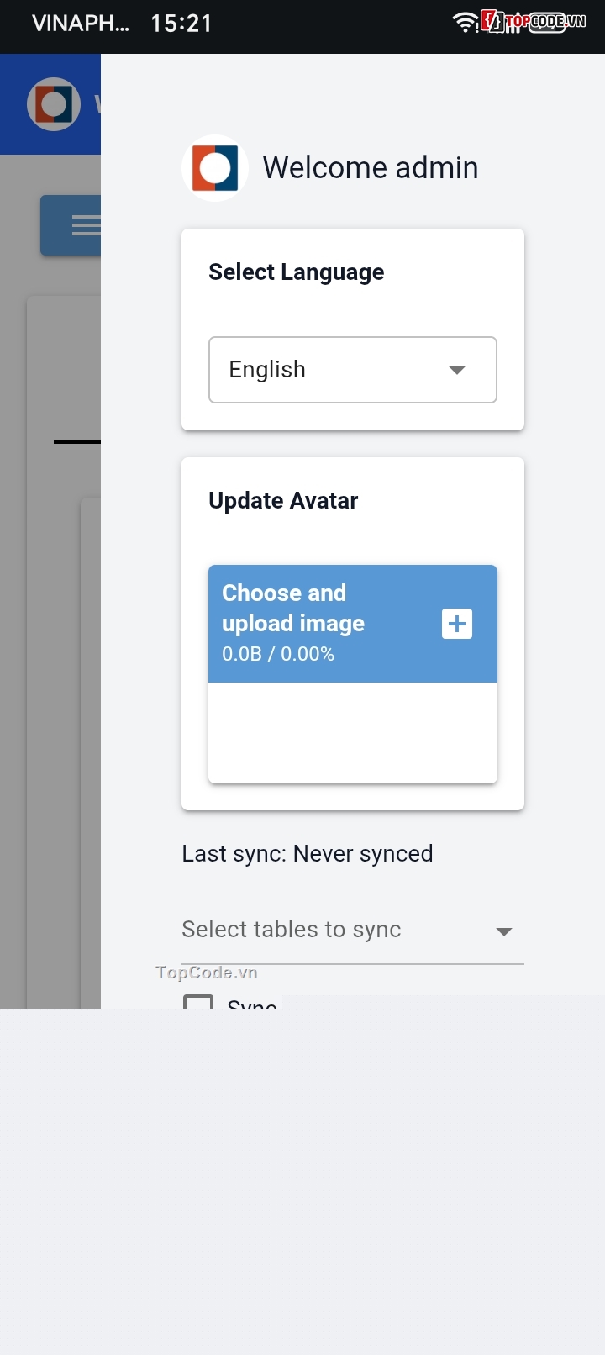This screenshot has width=605, height=1355.
Task: Tap the VINAPH carrier label
Action: (81, 24)
